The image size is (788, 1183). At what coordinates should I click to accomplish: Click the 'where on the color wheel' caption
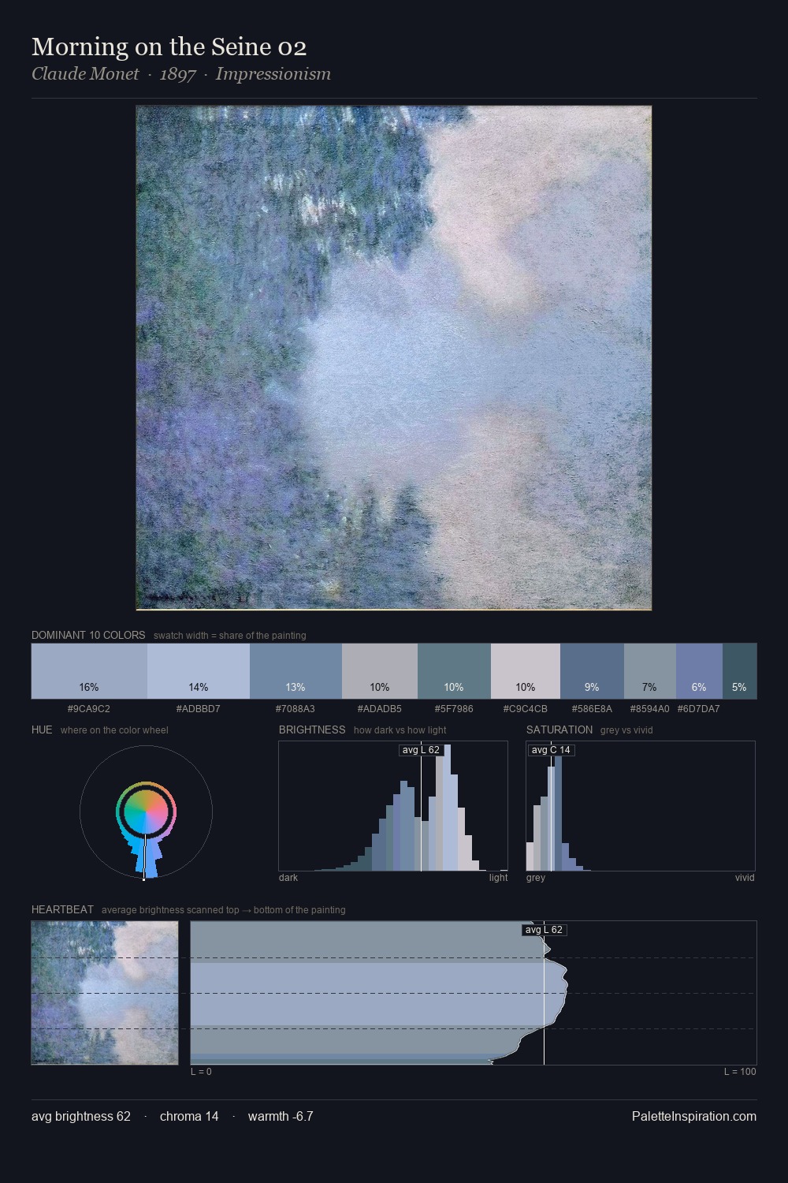coord(114,730)
